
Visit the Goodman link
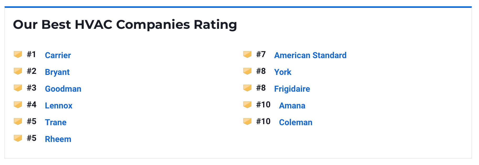pos(63,89)
